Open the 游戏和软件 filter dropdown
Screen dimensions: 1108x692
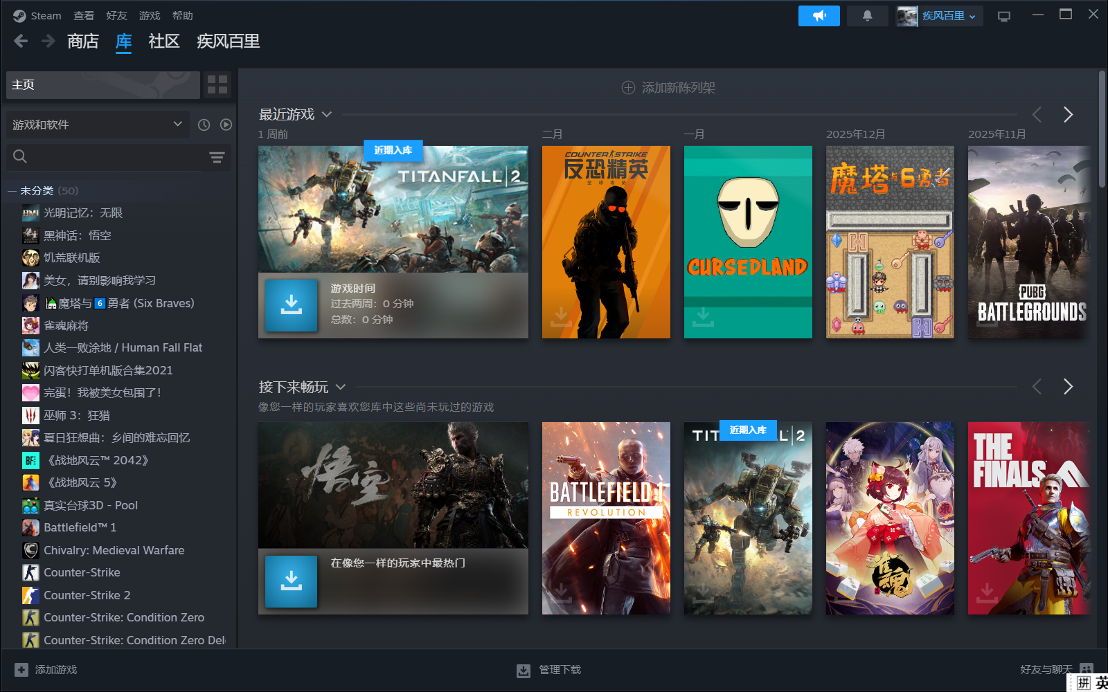coord(98,125)
